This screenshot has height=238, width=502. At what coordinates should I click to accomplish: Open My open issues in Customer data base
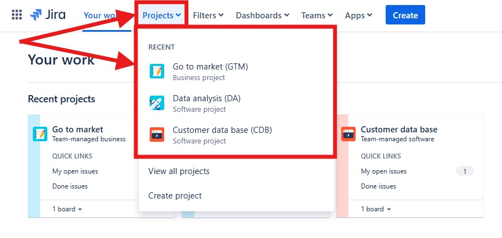point(383,171)
